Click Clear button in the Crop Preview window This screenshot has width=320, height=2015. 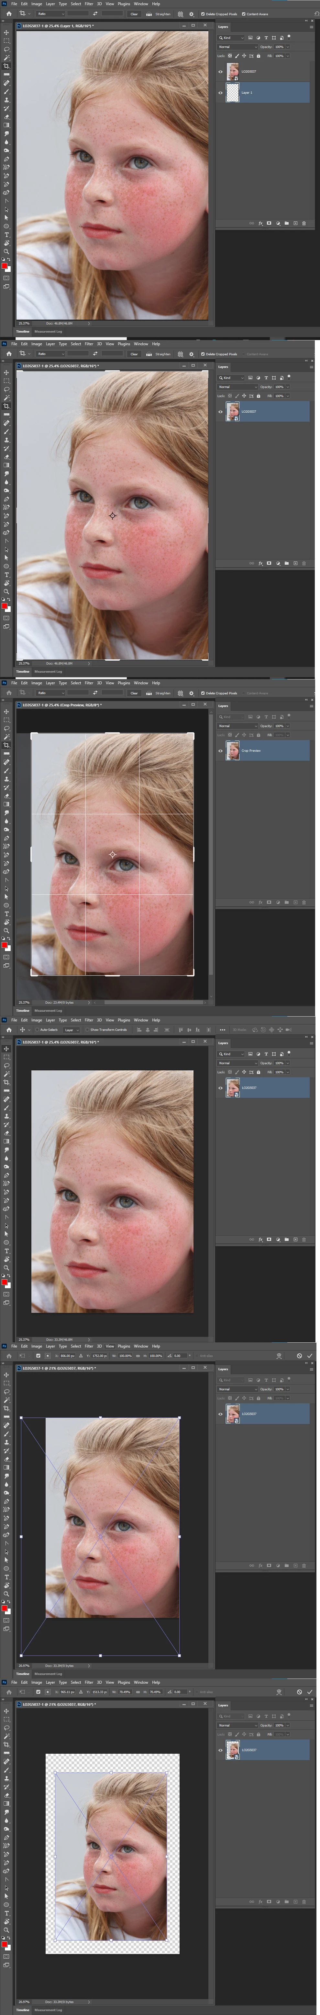[x=134, y=692]
